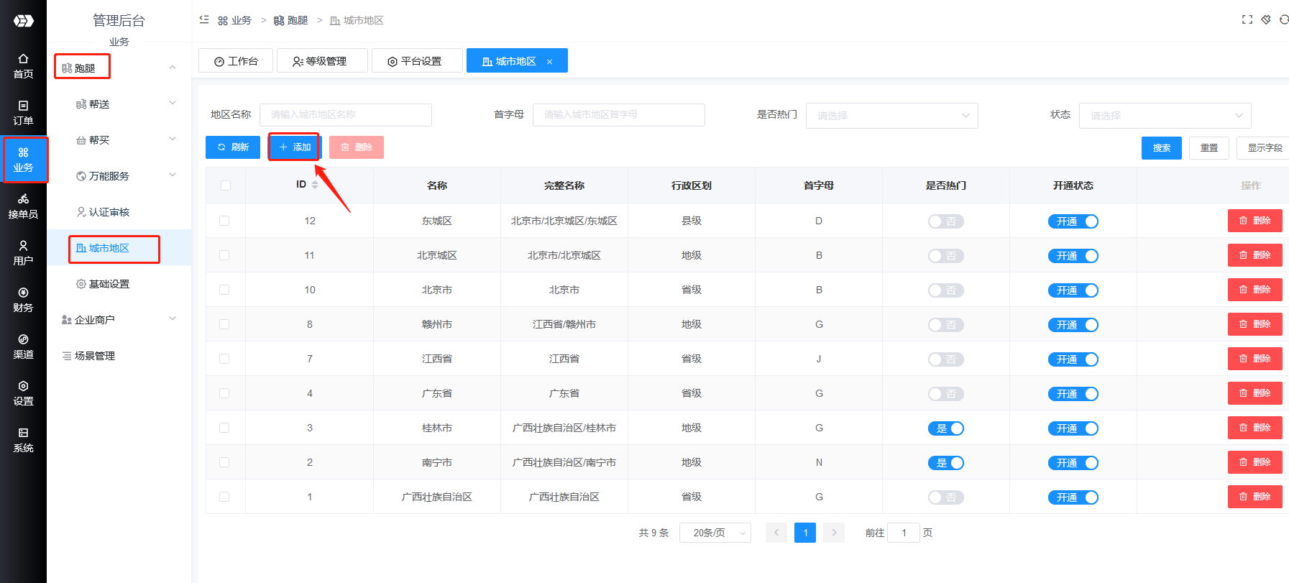Collapse the 跑腿 menu group
Viewport: 1289px width, 583px height.
[173, 68]
